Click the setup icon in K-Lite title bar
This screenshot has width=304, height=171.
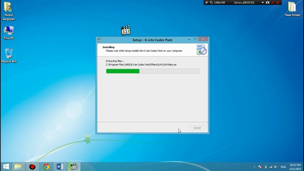pos(99,40)
